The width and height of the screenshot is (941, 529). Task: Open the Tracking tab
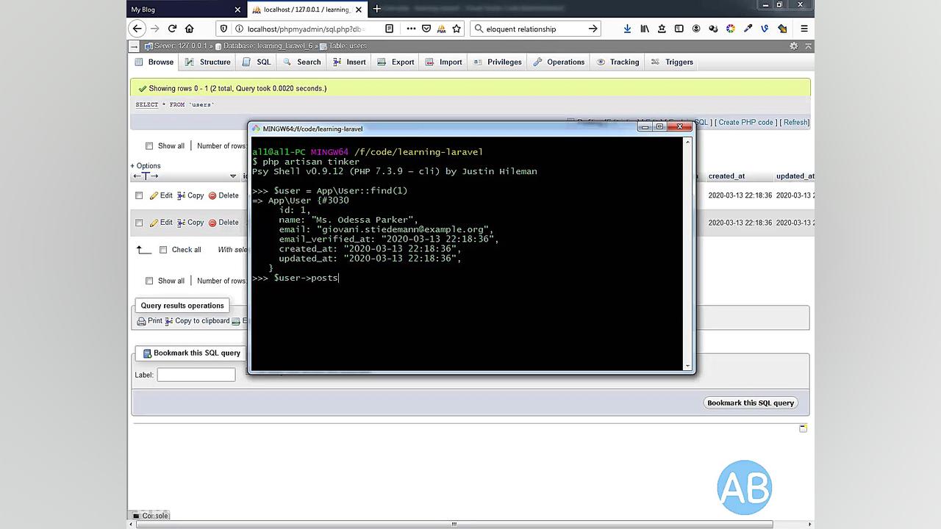618,62
